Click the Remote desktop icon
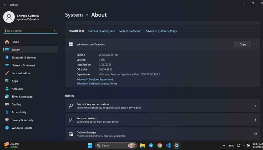The height and width of the screenshot is (150, 263). point(71,120)
